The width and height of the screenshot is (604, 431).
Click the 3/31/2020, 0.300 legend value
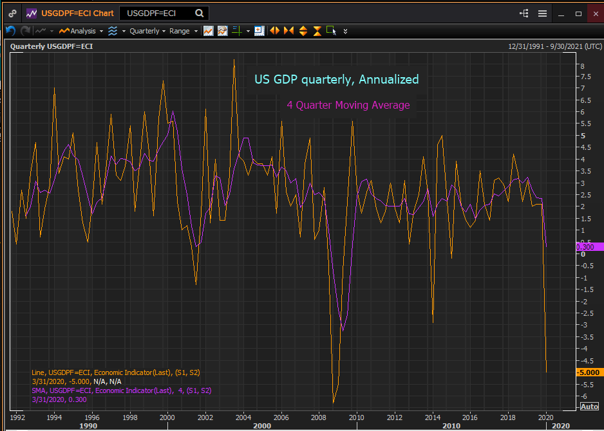pos(59,400)
